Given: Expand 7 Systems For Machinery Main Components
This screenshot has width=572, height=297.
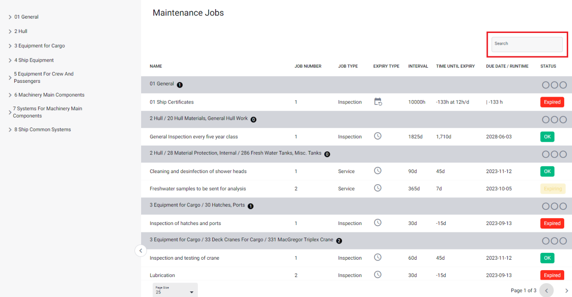Looking at the screenshot, I should (x=10, y=112).
